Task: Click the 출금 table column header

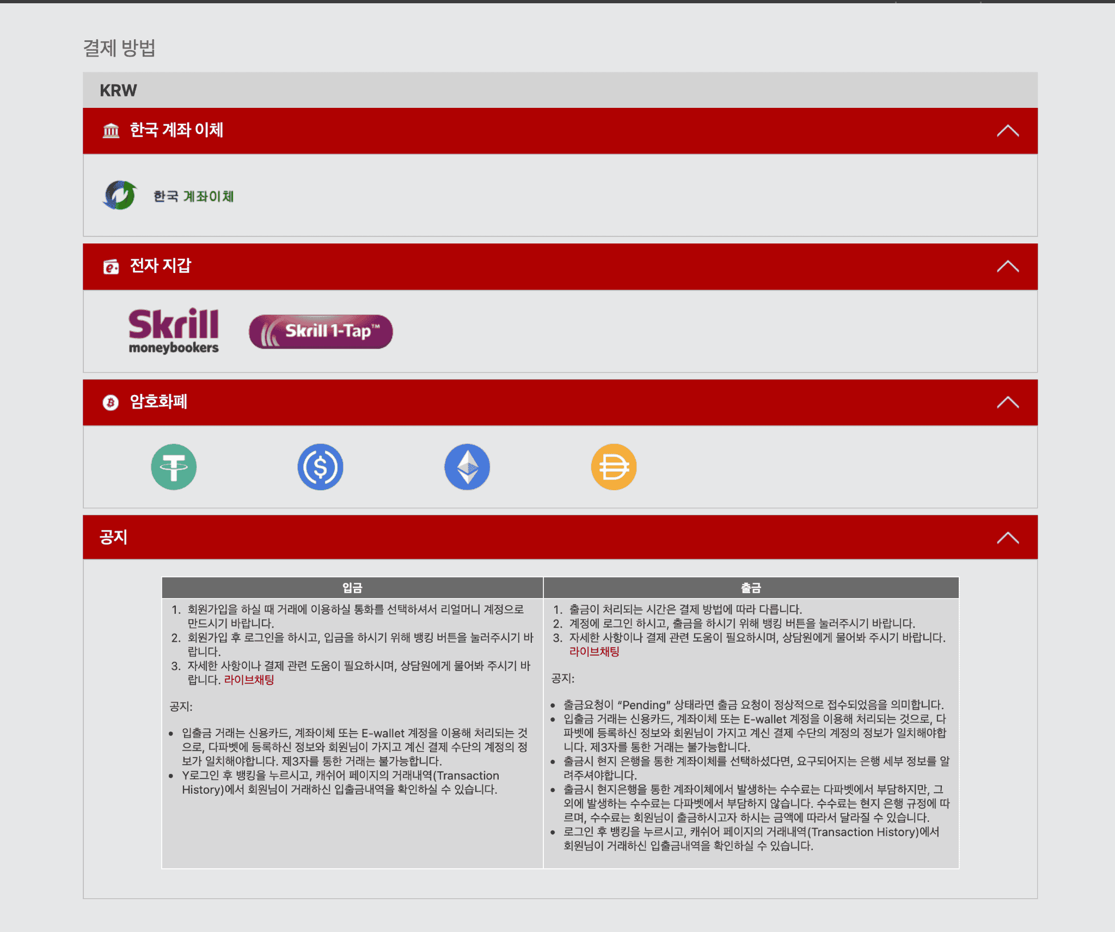Action: [x=751, y=588]
